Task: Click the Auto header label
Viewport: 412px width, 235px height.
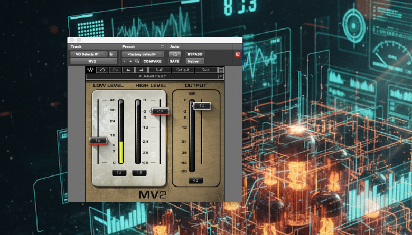Action: coord(175,47)
